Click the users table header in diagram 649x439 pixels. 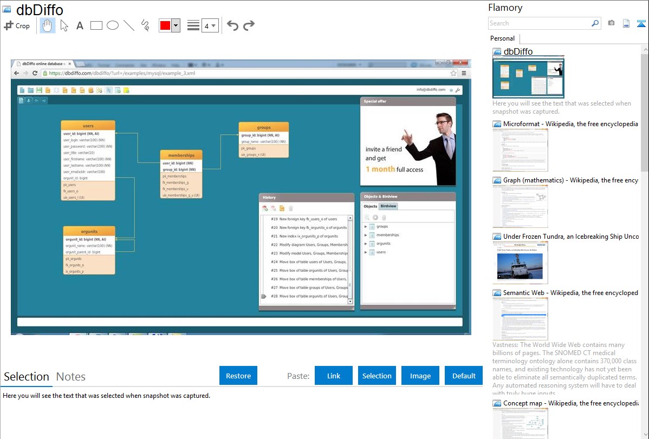point(88,126)
